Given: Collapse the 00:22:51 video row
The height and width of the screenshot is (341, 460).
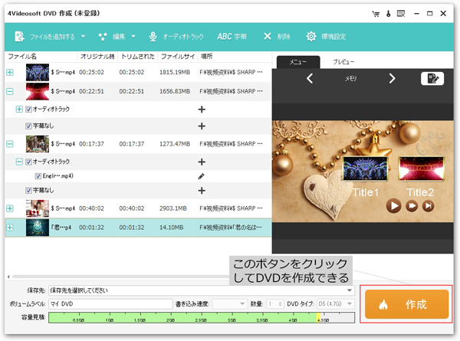Looking at the screenshot, I should (10, 91).
